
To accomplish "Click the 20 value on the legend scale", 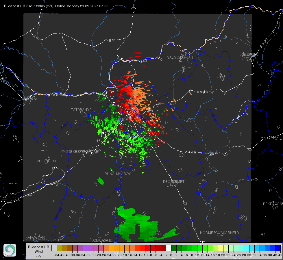I will (223, 255).
